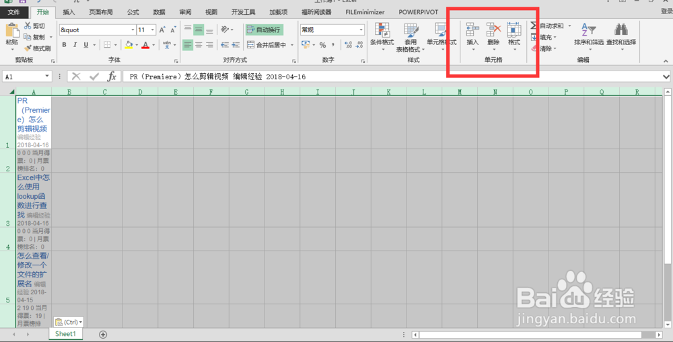Toggle Italic formatting
Screen dimensions: 673x342
75,44
